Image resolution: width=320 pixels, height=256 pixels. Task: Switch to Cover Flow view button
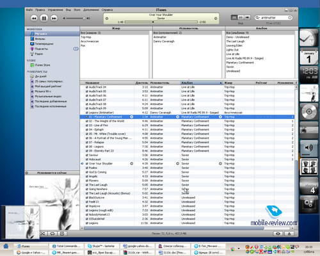click(247, 17)
